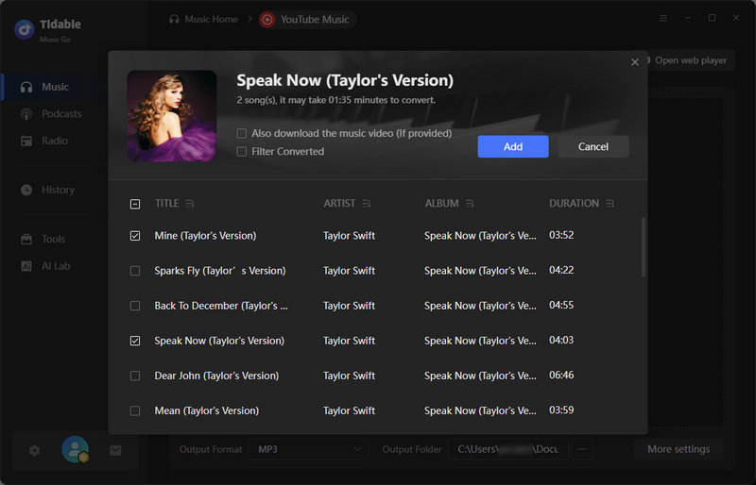
Task: Click the DURATION column header
Action: click(x=574, y=204)
